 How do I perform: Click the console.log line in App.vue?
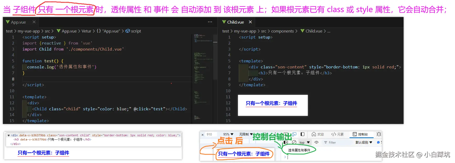click(62, 67)
